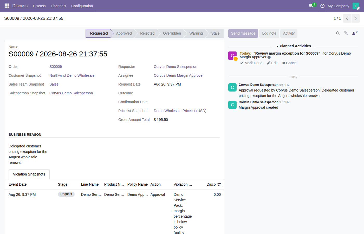Open the Violation Snapshots tab
Screen dimensions: 364x234
point(29,174)
